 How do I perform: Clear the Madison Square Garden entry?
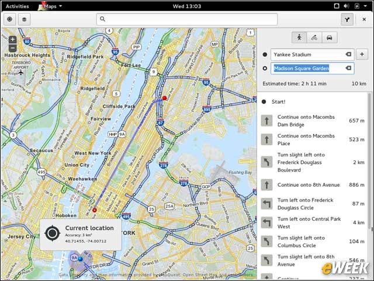point(348,68)
